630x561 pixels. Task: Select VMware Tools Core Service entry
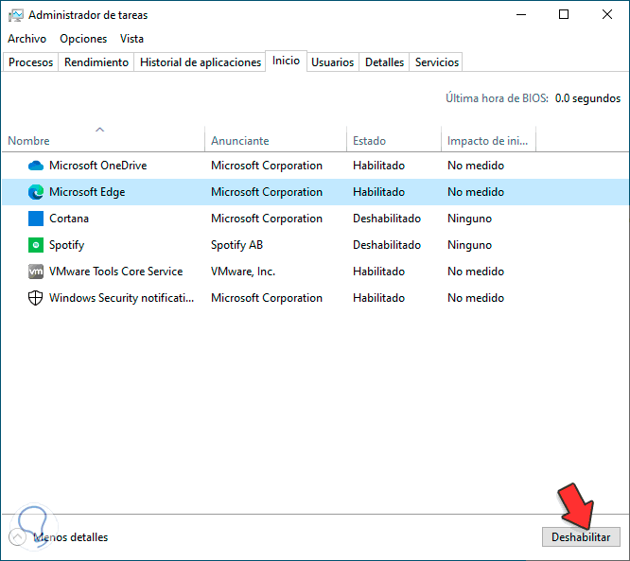pyautogui.click(x=115, y=272)
